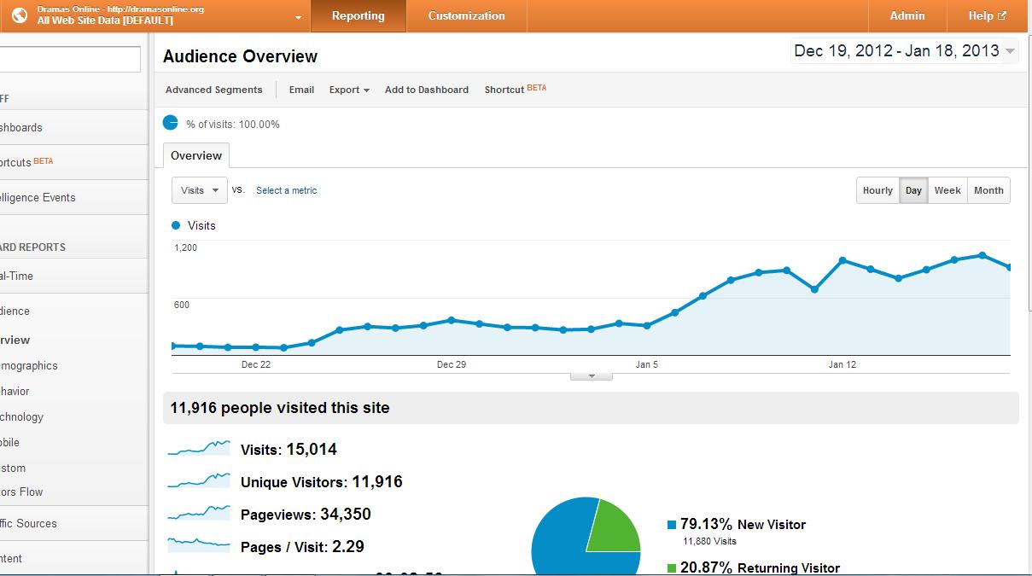Viewport: 1032px width, 576px height.
Task: Click the sidebar search input field
Action: tap(70, 59)
